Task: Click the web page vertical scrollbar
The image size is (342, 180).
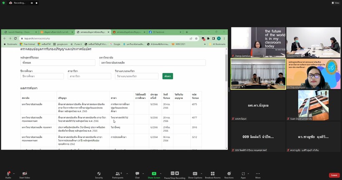Action: (x=226, y=67)
